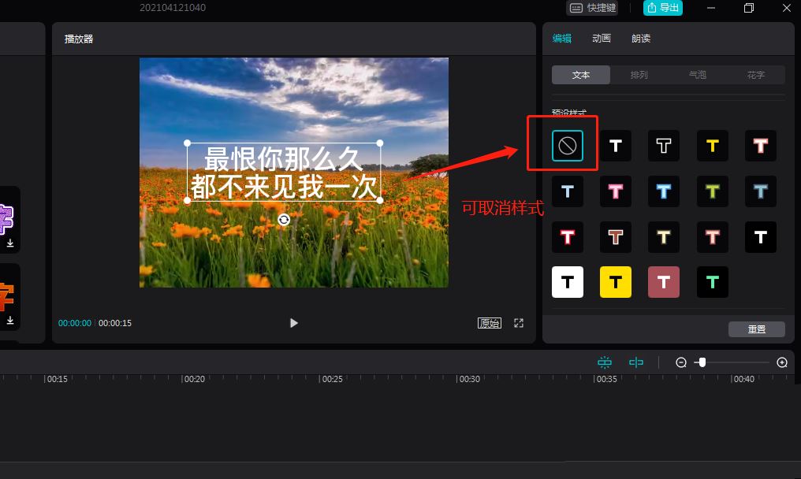Switch to the 编辑 tab
This screenshot has height=479, width=801.
tap(562, 39)
